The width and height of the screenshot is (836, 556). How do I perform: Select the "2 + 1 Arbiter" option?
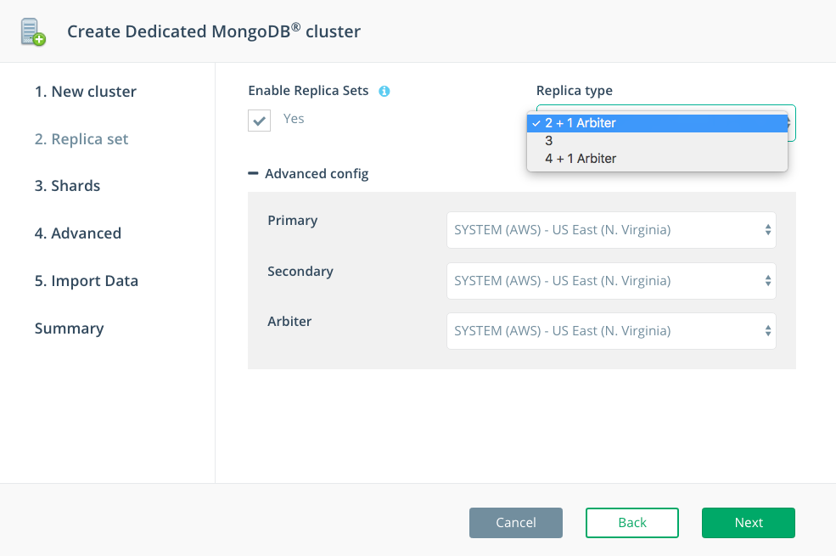pyautogui.click(x=657, y=123)
